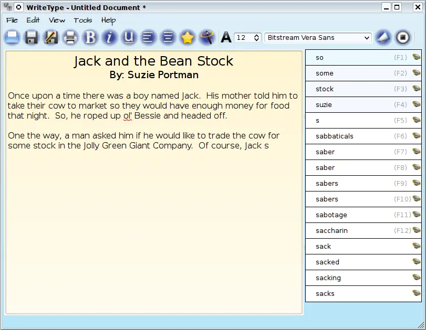Open the Help menu
Viewport: 426px width, 330px height.
(108, 20)
